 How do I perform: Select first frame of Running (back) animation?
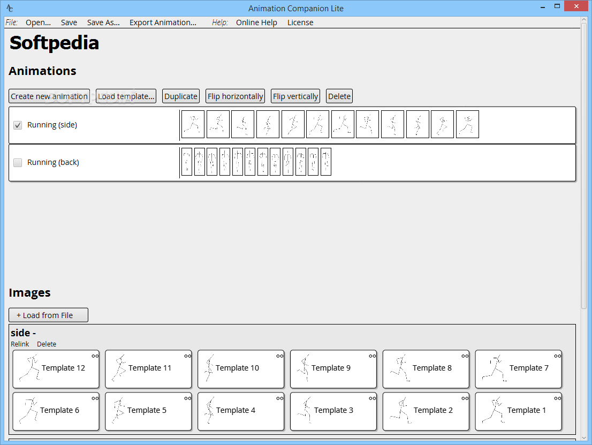pos(187,162)
